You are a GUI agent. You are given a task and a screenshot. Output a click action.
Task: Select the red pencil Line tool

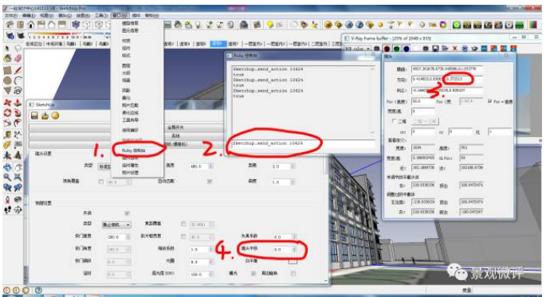click(x=18, y=71)
